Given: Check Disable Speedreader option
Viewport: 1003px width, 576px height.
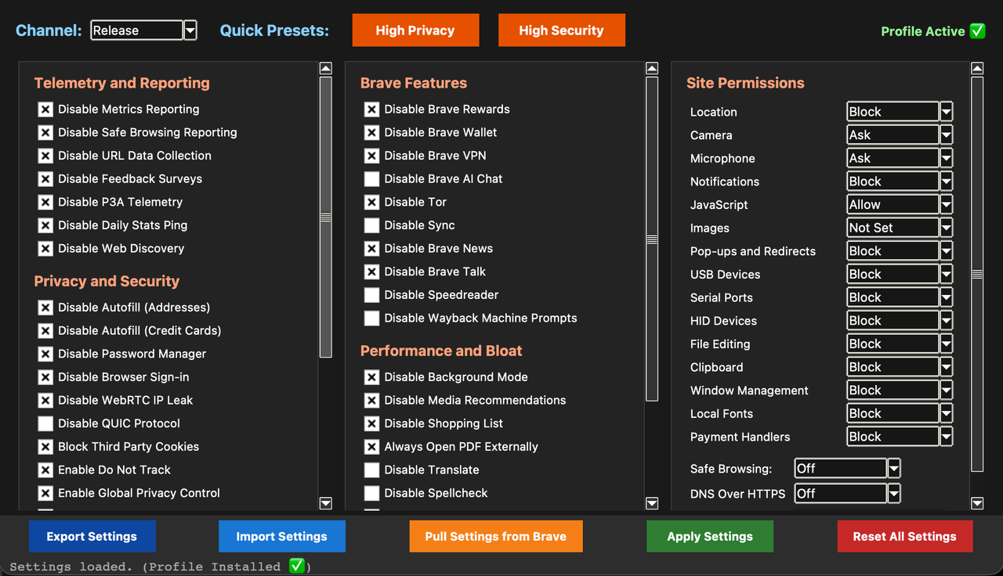Looking at the screenshot, I should pos(371,295).
